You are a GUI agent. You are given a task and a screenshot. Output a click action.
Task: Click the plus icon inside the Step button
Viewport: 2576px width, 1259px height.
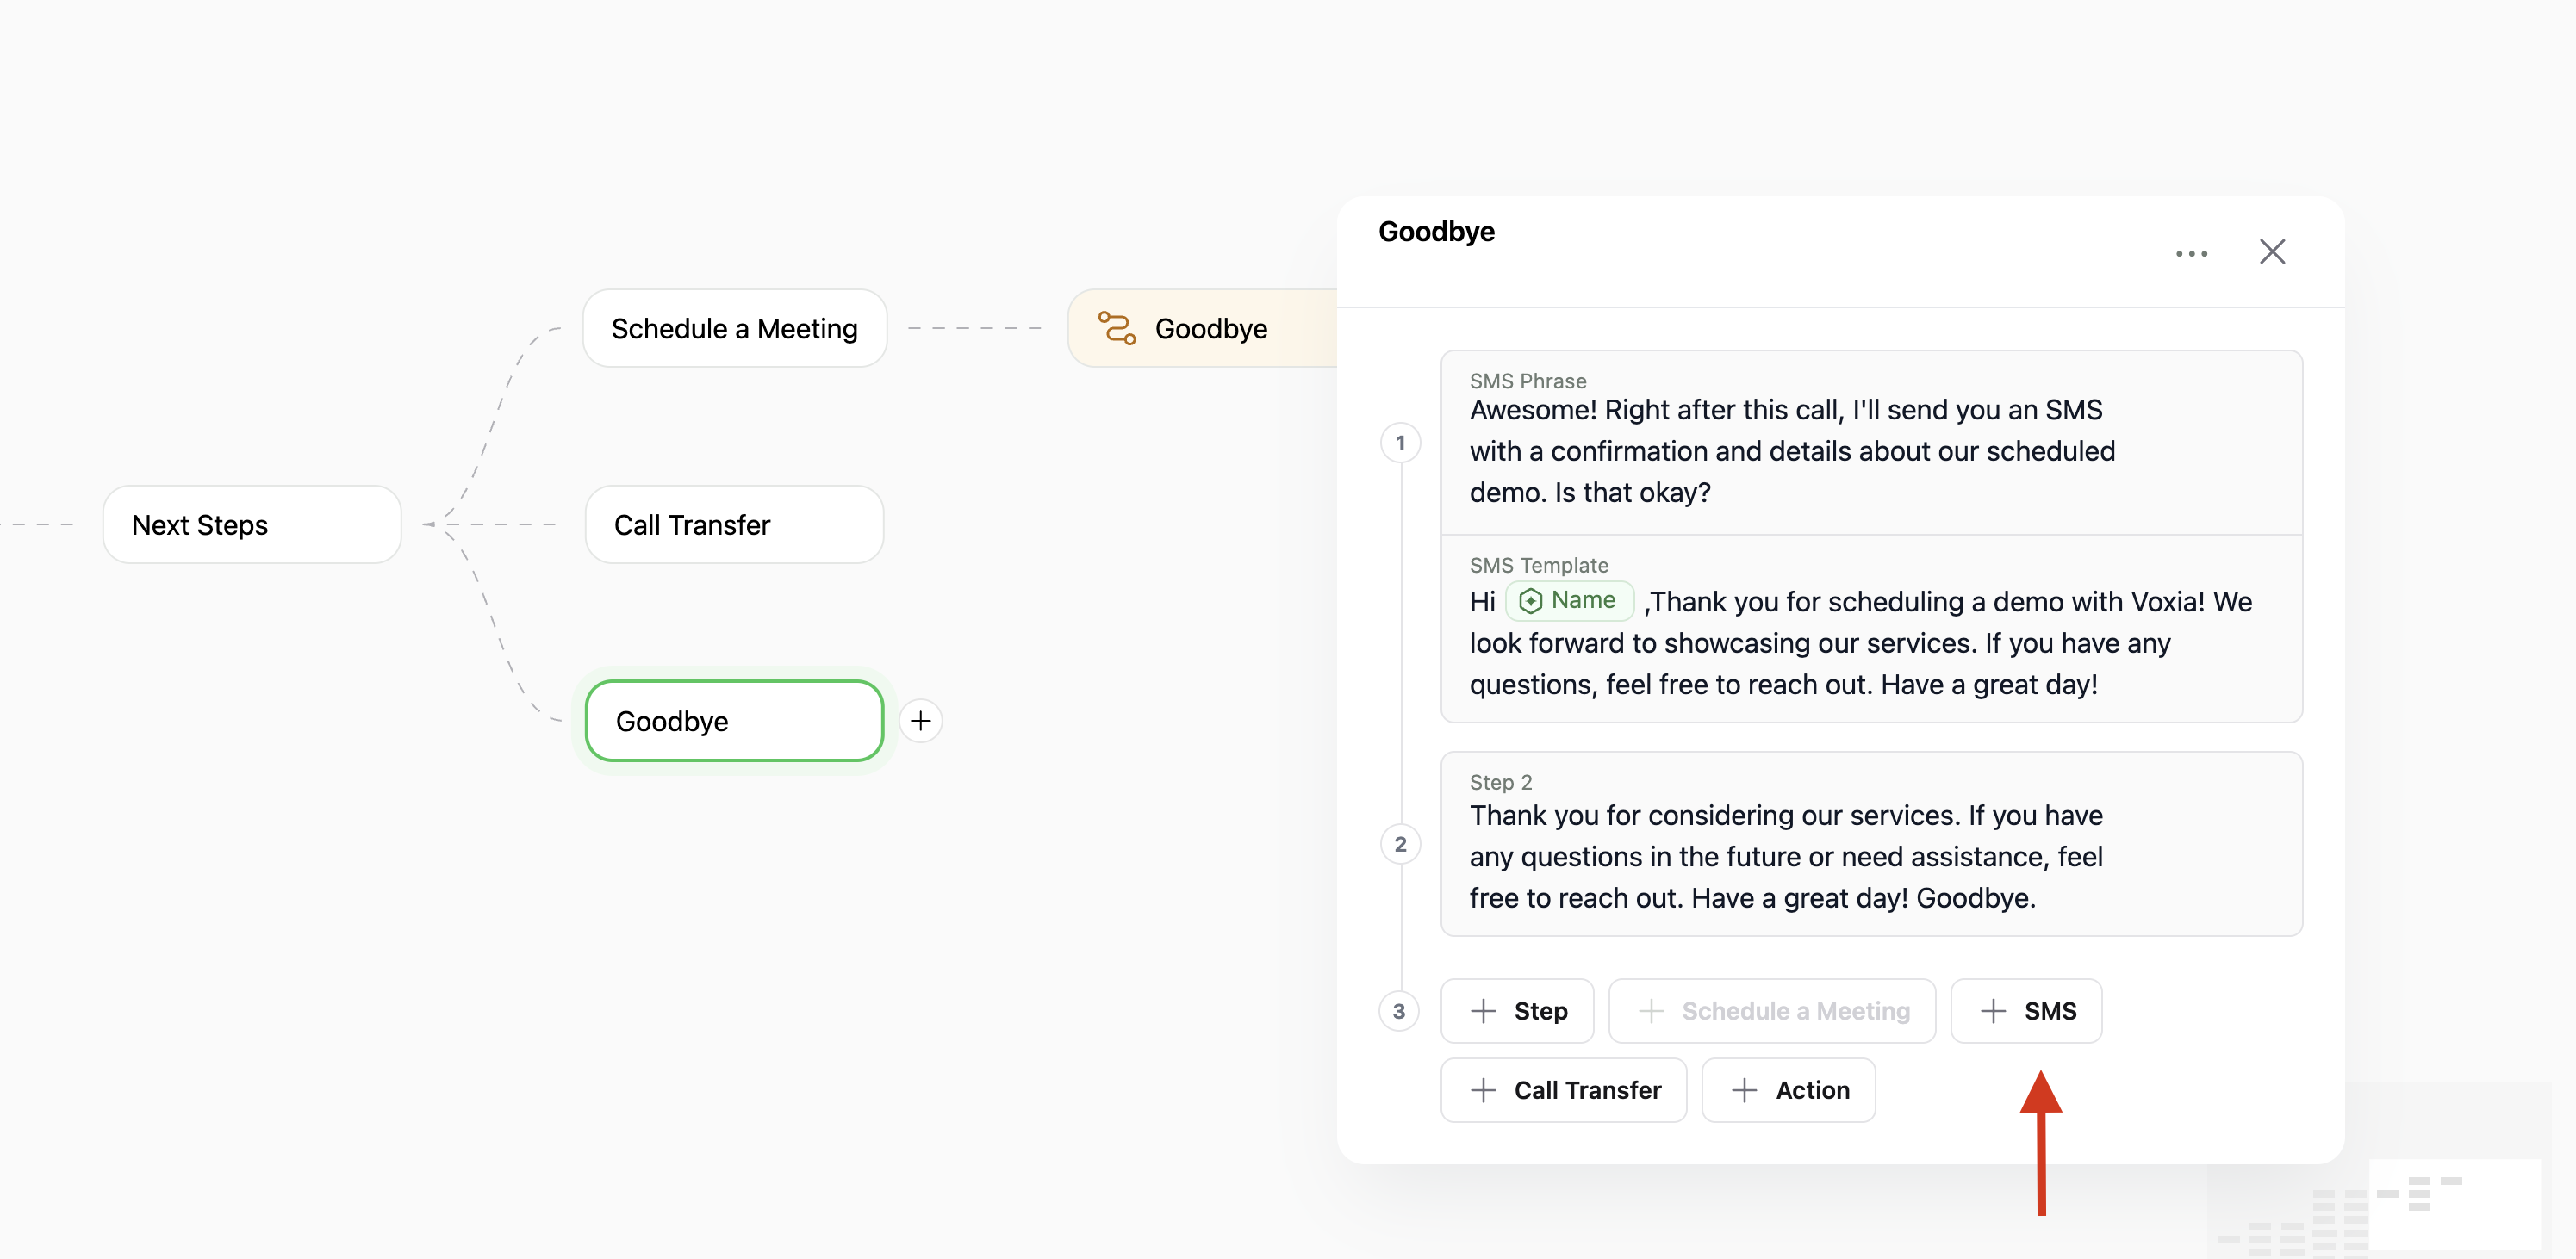1483,1010
